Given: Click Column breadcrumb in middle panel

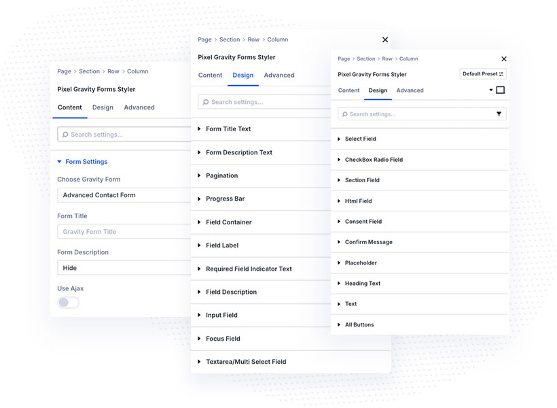Looking at the screenshot, I should pos(277,39).
